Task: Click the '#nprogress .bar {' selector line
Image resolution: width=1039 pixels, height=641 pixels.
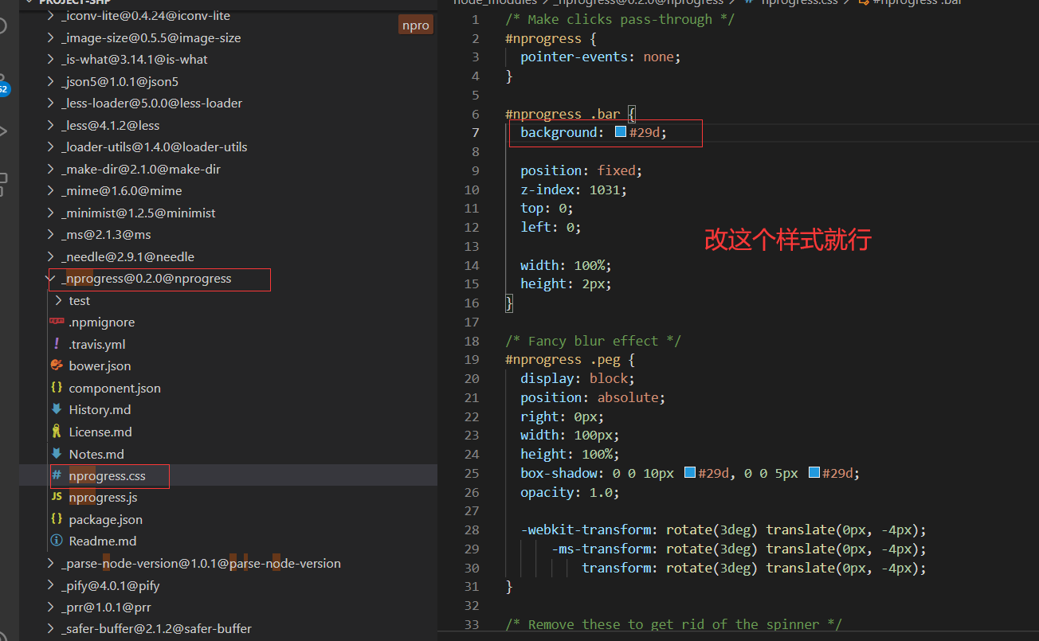Action: (570, 114)
